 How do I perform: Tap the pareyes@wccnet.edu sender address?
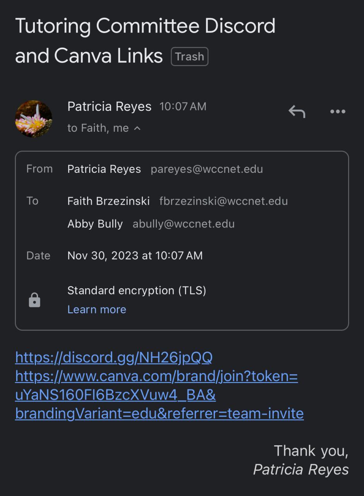pyautogui.click(x=207, y=169)
